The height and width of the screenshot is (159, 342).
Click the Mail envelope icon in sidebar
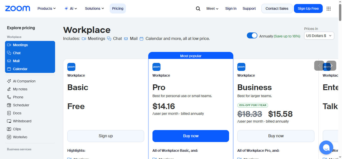[9, 61]
